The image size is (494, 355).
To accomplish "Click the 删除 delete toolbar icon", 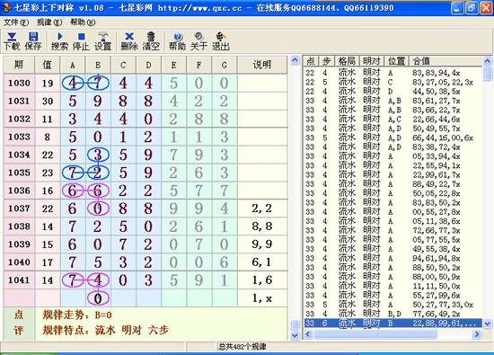I will pyautogui.click(x=129, y=41).
